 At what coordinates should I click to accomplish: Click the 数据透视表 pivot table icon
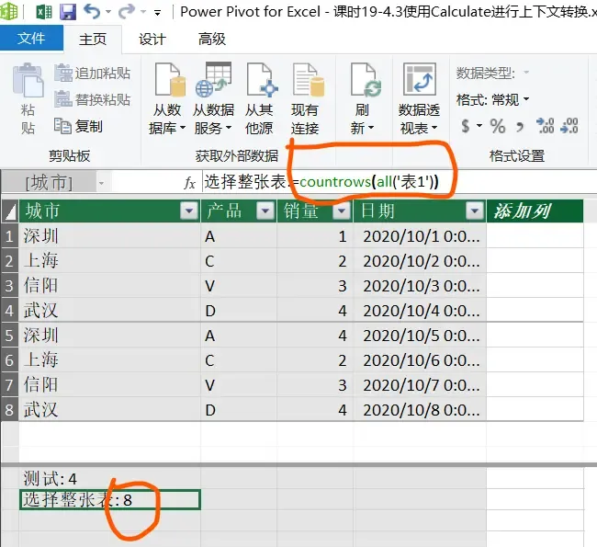[419, 79]
